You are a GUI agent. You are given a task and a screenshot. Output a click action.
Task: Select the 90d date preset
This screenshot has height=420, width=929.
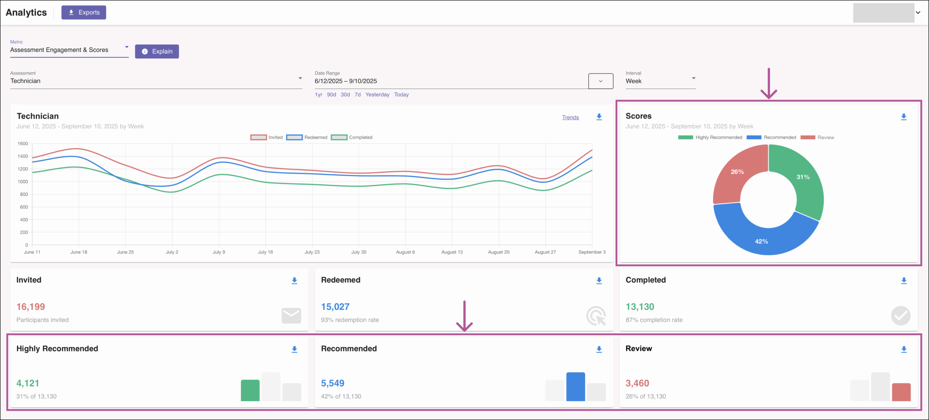(331, 95)
